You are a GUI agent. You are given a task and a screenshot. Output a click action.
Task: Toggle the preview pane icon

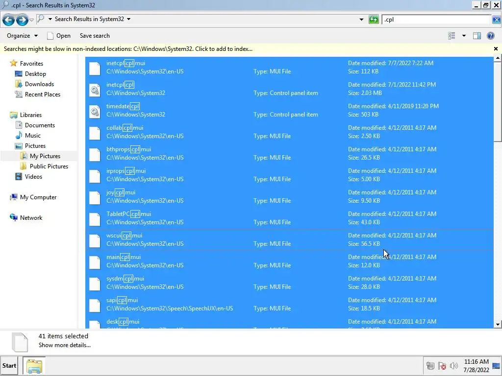click(x=477, y=36)
